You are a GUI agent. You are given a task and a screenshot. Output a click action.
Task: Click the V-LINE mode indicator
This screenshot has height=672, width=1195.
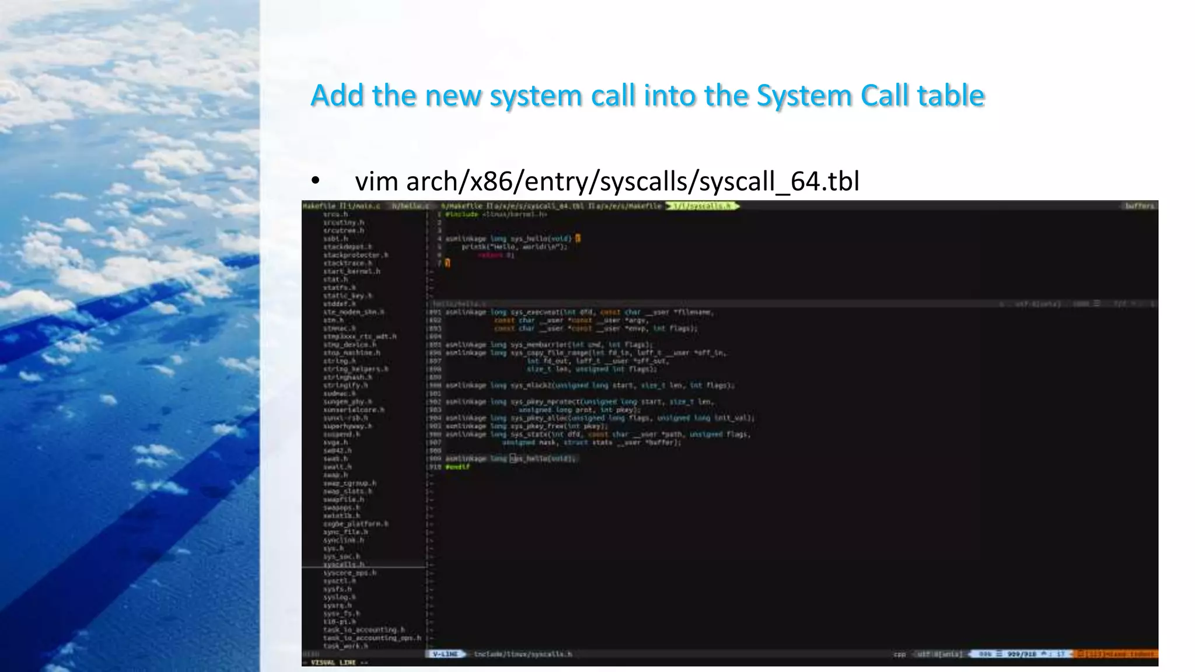coord(446,654)
